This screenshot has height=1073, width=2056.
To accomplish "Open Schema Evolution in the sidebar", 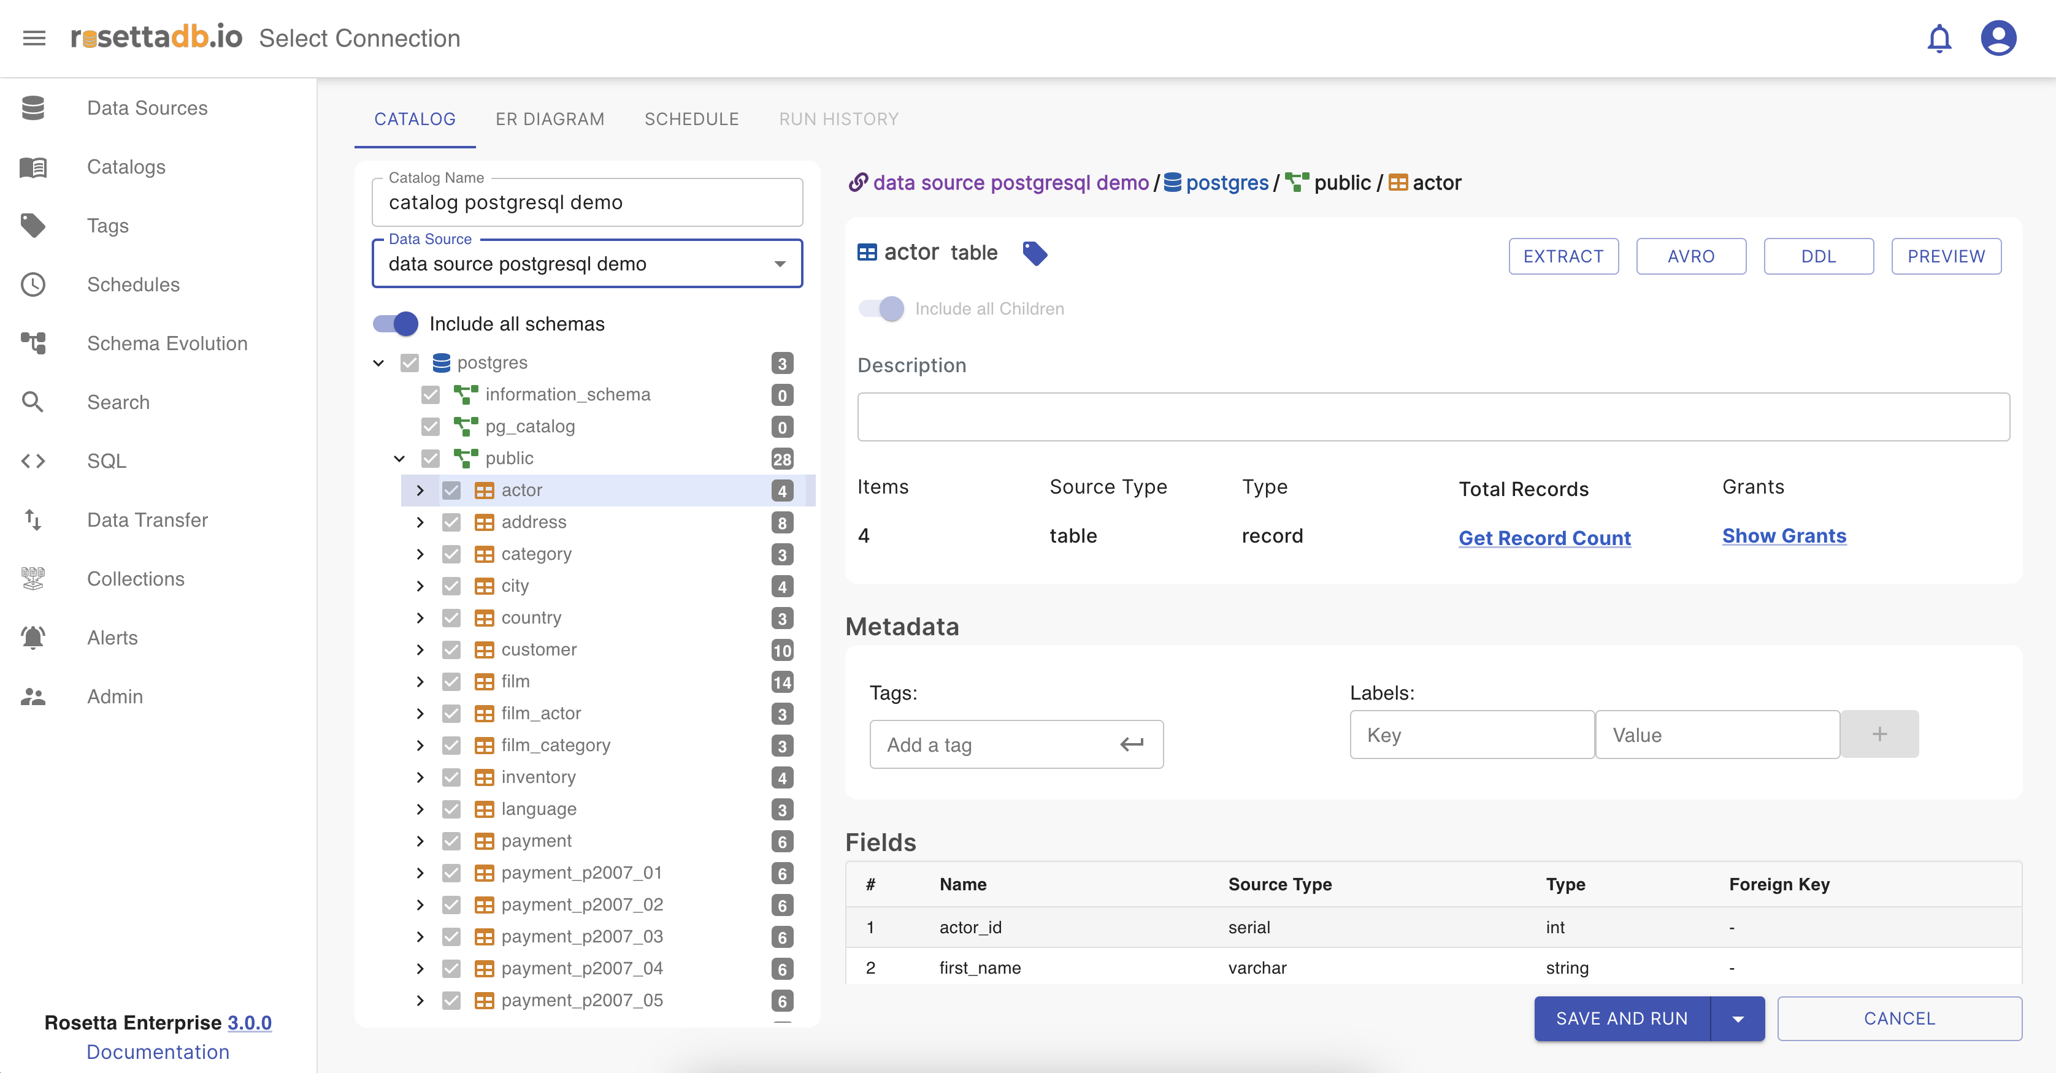I will [167, 343].
